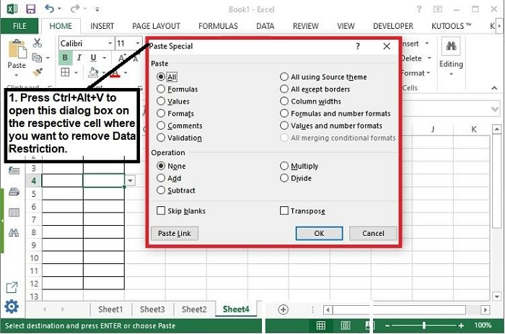Open the DATA ribbon tab
Image resolution: width=505 pixels, height=334 pixels.
point(265,26)
